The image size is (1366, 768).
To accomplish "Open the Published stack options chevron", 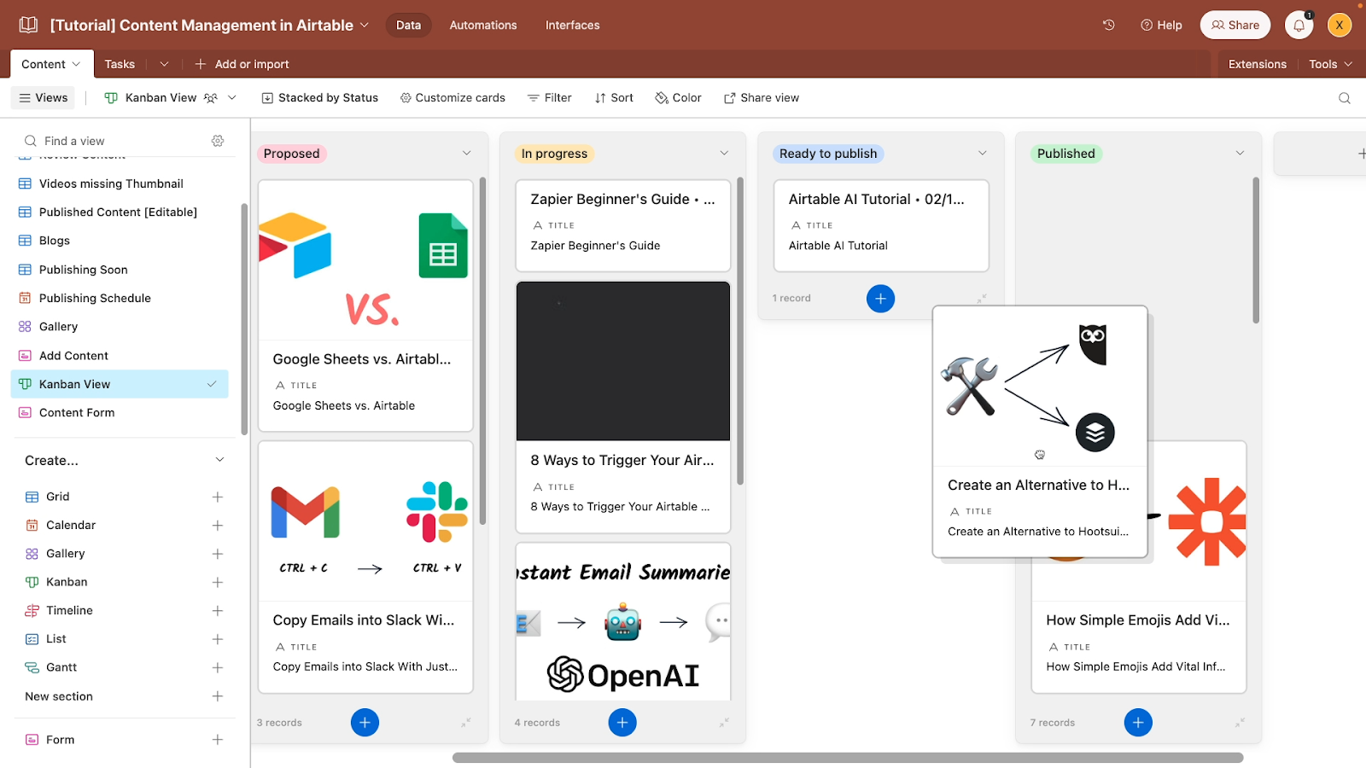I will pos(1240,154).
